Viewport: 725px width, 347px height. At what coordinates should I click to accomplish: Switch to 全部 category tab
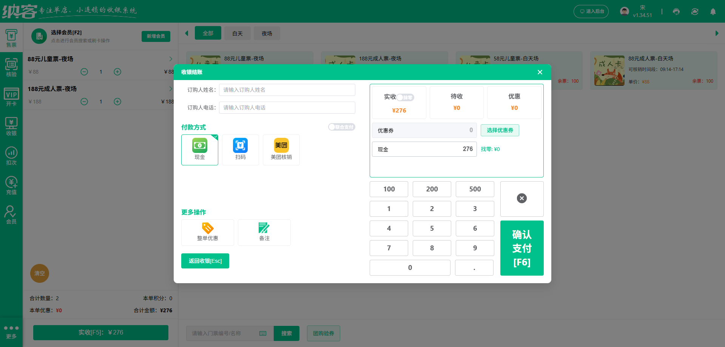[x=208, y=33]
